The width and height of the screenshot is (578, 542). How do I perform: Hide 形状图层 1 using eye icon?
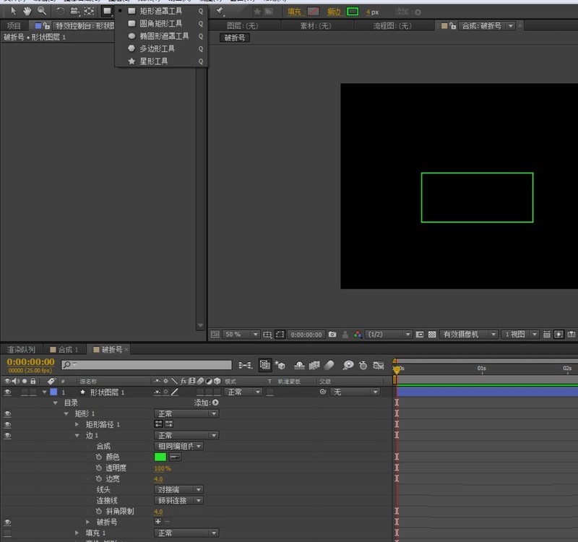8,392
